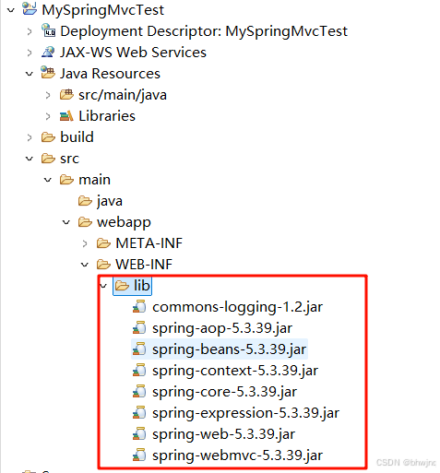Image resolution: width=440 pixels, height=473 pixels.
Task: Expand the src/main/java source folder
Action: click(48, 95)
